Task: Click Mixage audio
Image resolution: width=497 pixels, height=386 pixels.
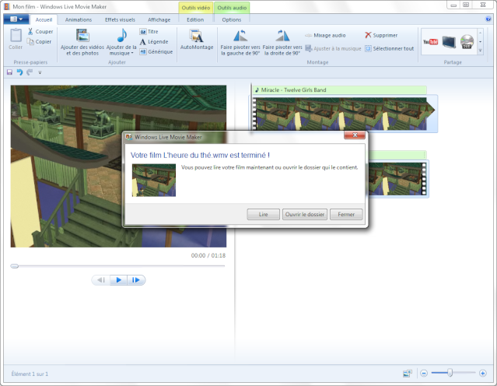Action: pos(325,35)
